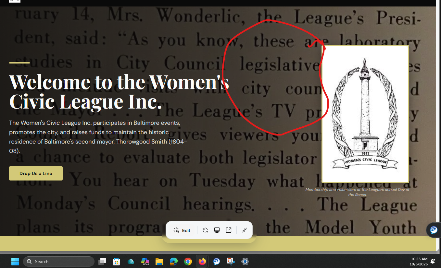Image resolution: width=441 pixels, height=268 pixels.
Task: Open the floating chat bubble widget on page edge
Action: 434,230
